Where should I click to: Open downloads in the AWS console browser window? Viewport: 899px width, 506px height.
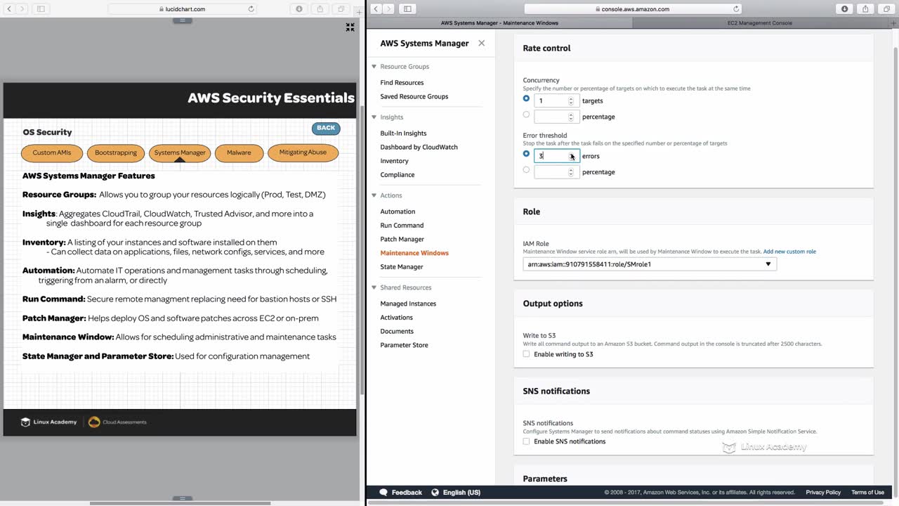[x=845, y=9]
